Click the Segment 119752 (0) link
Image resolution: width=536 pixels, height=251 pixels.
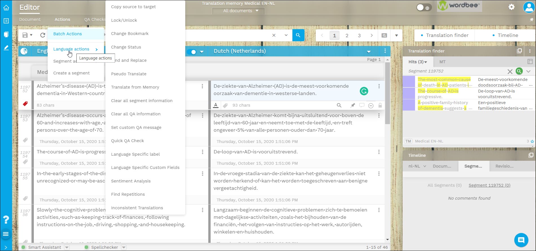[x=489, y=185]
